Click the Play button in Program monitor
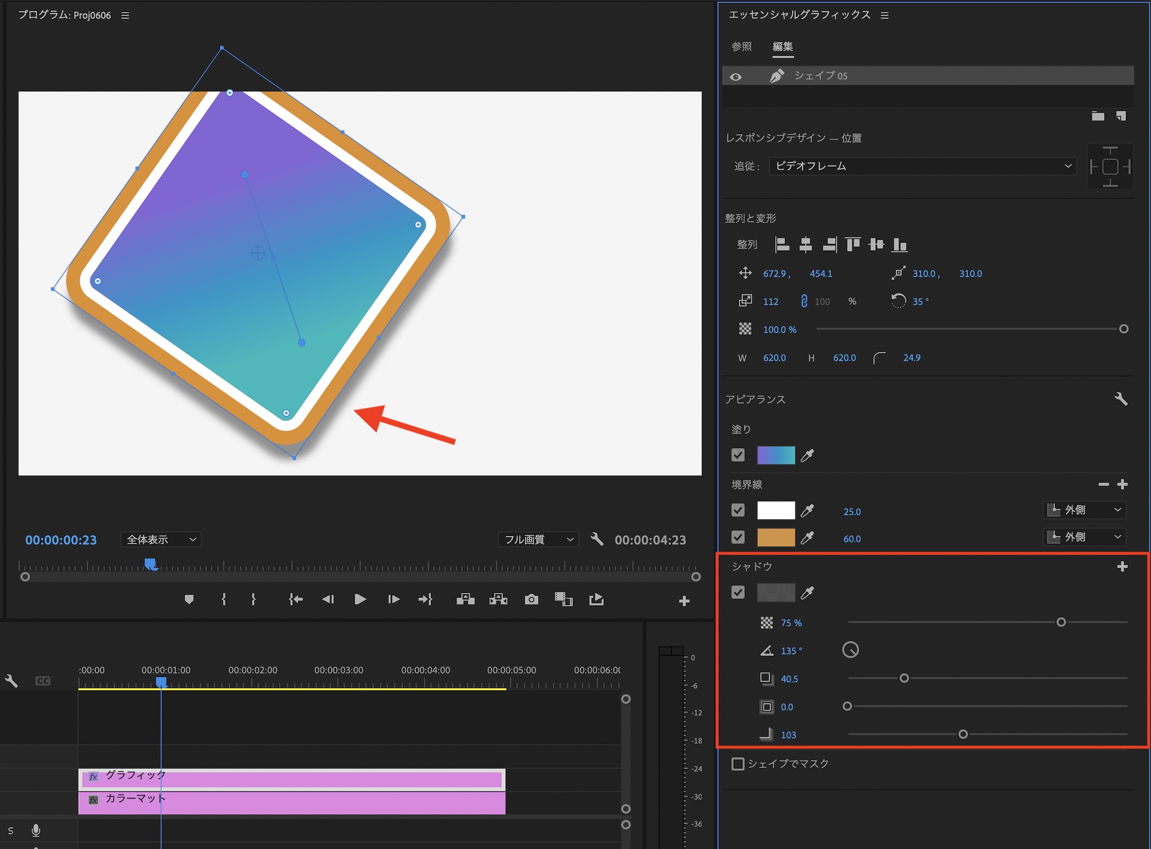The image size is (1151, 849). click(360, 599)
